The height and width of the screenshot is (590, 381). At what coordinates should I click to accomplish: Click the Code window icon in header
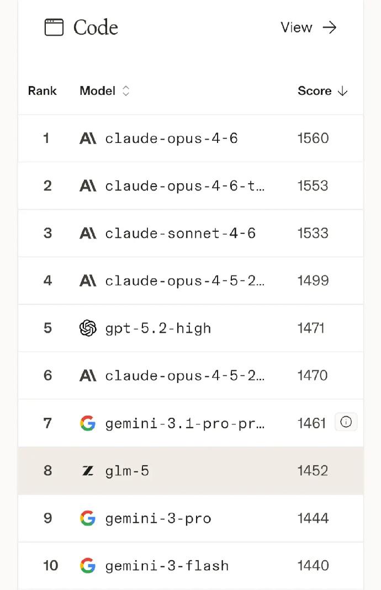point(54,28)
